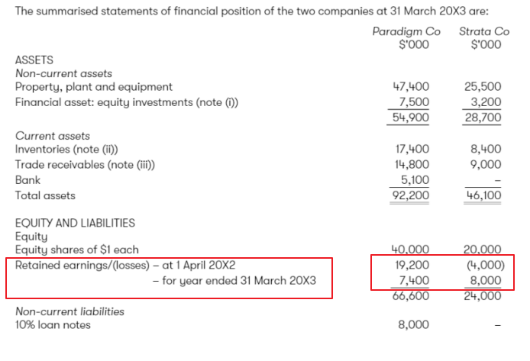Click the EQUITY AND LIABILITIES heading
The height and width of the screenshot is (361, 530).
[75, 223]
